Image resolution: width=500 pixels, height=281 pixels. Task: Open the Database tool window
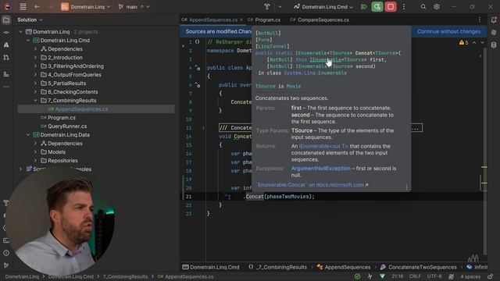coord(494,45)
